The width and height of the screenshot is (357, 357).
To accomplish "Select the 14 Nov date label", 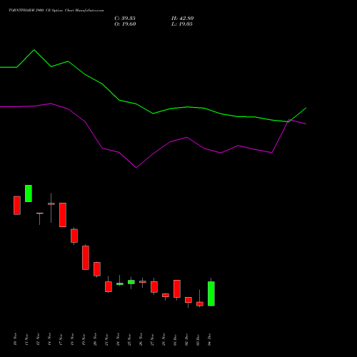I will (49, 339).
